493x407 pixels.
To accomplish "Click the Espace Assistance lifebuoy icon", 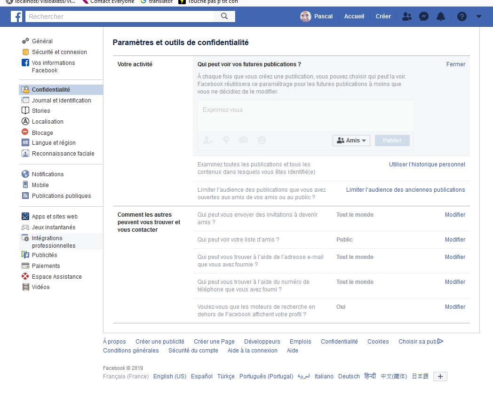I will 25,276.
